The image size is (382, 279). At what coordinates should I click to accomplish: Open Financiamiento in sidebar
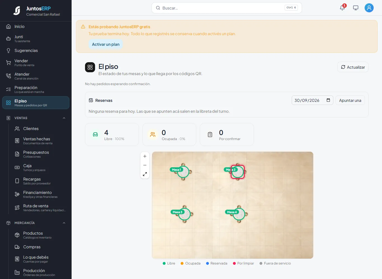pos(40,194)
